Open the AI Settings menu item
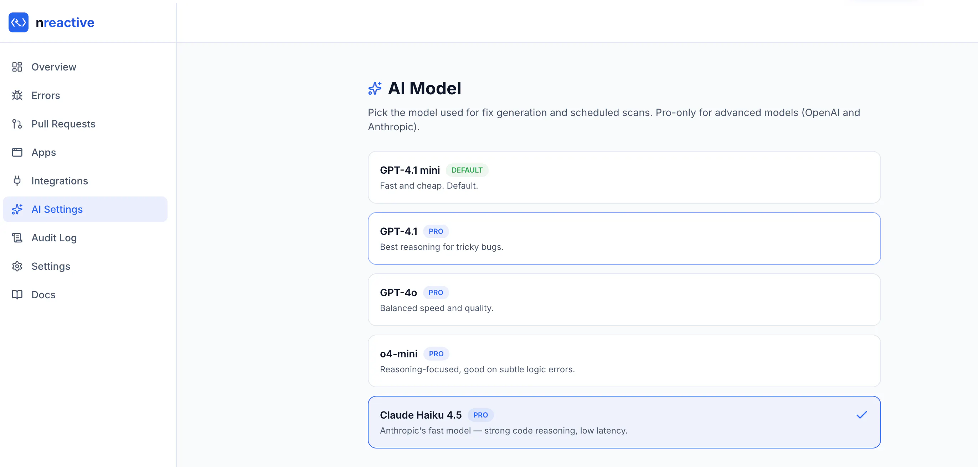 (x=85, y=209)
